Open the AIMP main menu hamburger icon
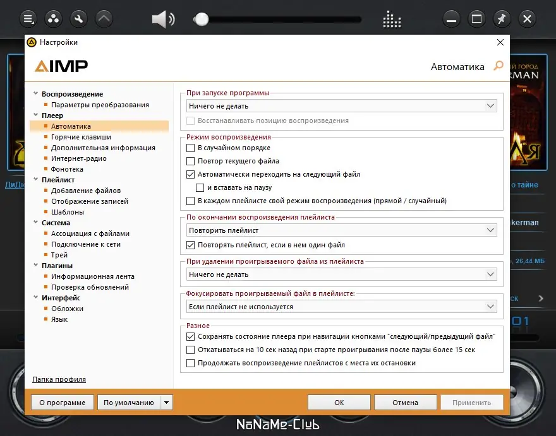 (28, 18)
